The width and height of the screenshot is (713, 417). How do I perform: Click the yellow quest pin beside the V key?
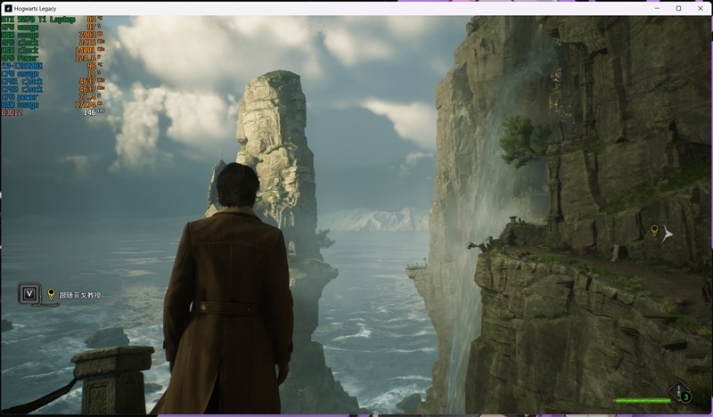(52, 294)
